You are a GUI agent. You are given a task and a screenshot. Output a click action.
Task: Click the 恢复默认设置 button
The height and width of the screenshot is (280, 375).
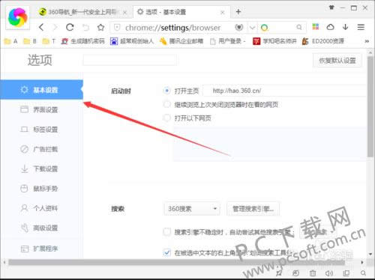(337, 61)
